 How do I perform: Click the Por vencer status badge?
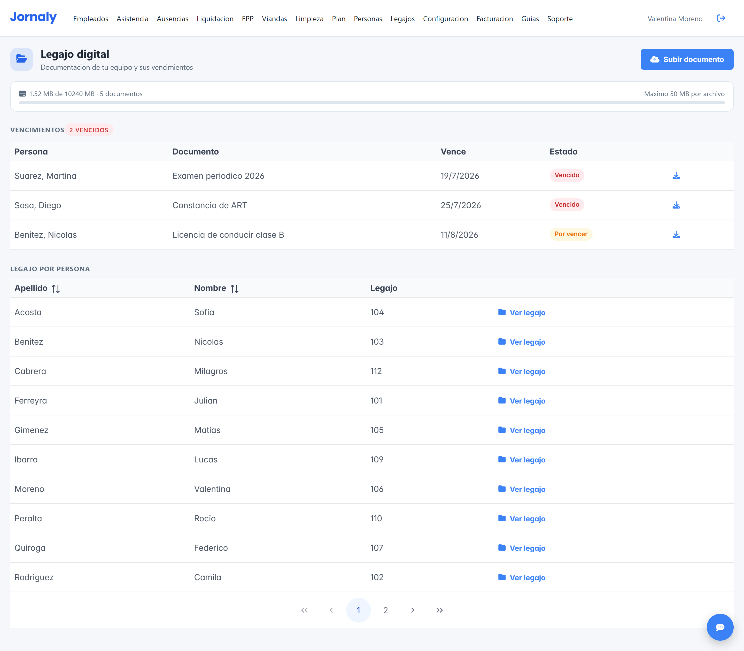(x=571, y=234)
